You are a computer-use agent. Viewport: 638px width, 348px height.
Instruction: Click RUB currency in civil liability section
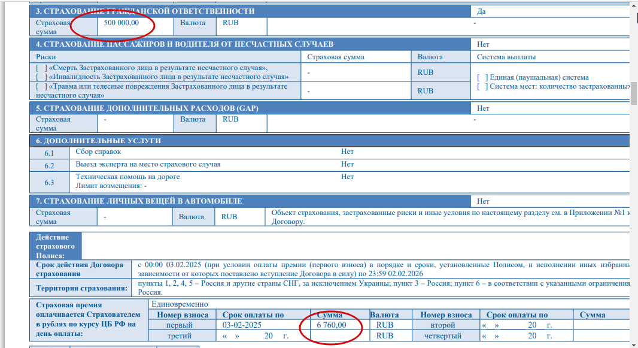[230, 23]
